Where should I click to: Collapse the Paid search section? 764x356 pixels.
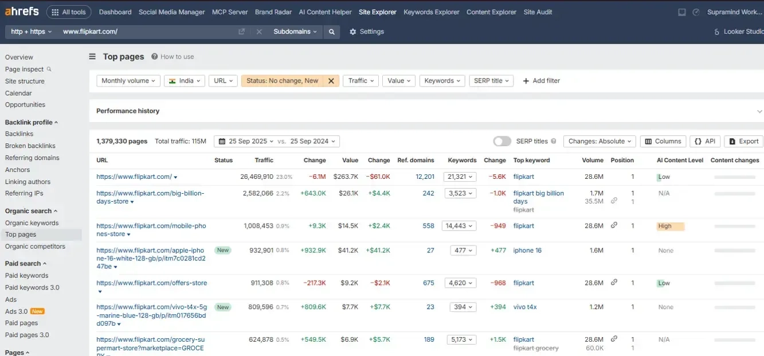click(26, 264)
